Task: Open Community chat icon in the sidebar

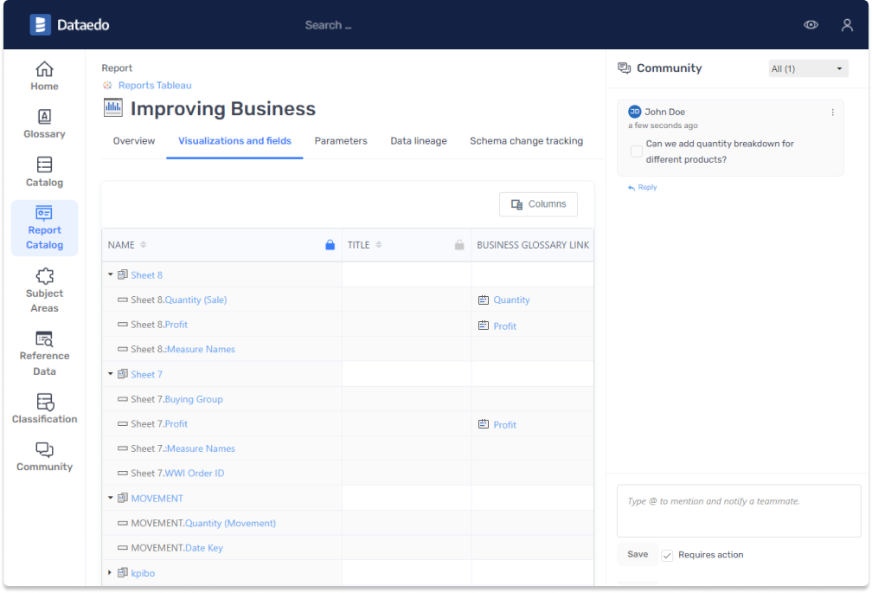Action: point(44,450)
